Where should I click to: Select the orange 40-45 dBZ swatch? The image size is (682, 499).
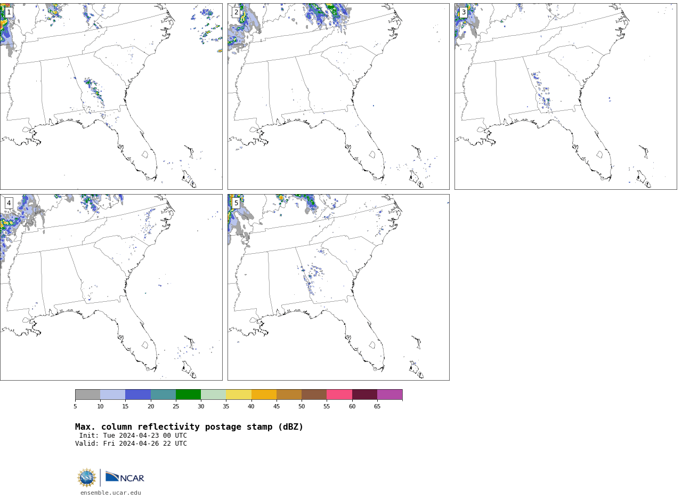pyautogui.click(x=264, y=395)
